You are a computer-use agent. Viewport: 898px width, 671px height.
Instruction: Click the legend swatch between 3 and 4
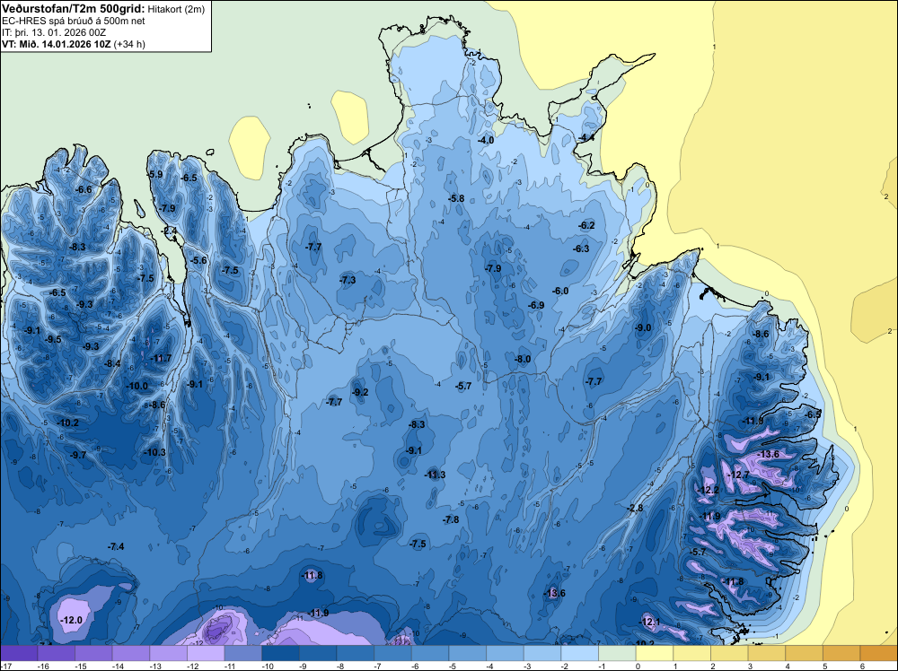click(767, 653)
